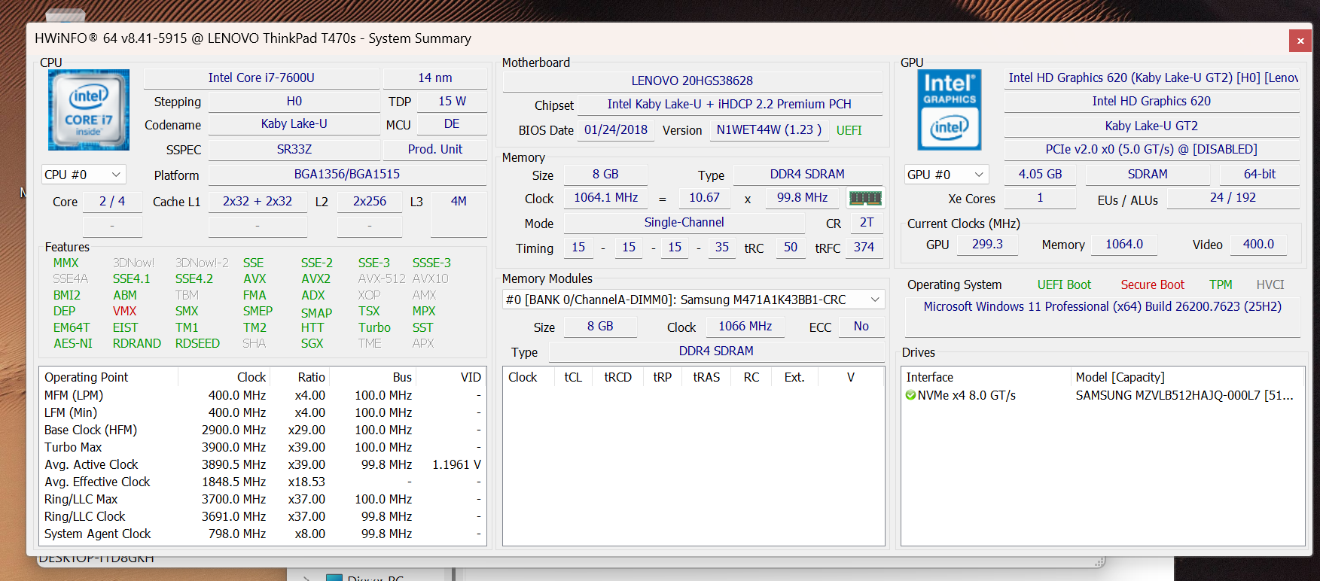The height and width of the screenshot is (581, 1320).
Task: Click the System Agent Clock row
Action: click(262, 534)
